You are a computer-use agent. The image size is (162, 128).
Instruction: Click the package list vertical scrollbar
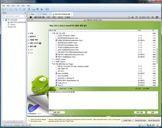coord(157,56)
